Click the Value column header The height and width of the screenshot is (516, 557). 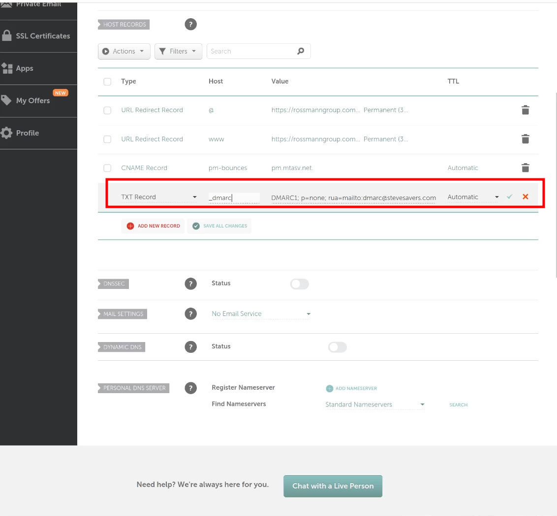pyautogui.click(x=280, y=81)
